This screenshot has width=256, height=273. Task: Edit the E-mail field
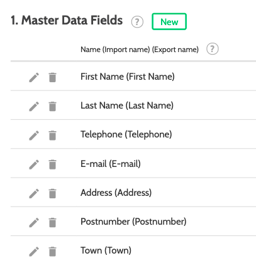click(34, 164)
